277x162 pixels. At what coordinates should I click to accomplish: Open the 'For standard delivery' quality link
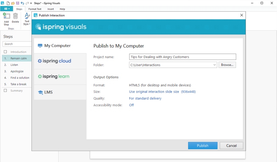tap(145, 99)
